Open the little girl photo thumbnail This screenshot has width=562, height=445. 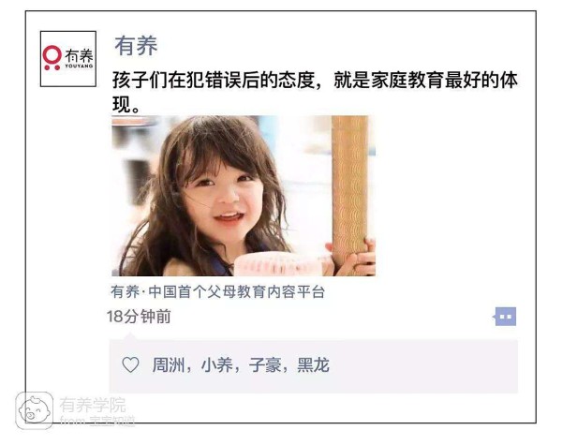click(x=244, y=196)
